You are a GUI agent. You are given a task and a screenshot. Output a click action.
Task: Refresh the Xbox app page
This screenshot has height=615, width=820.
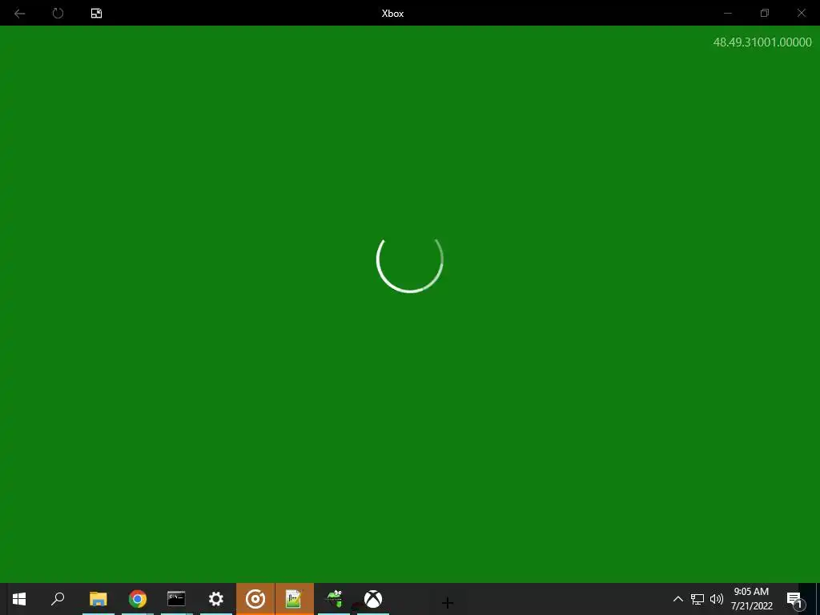58,13
